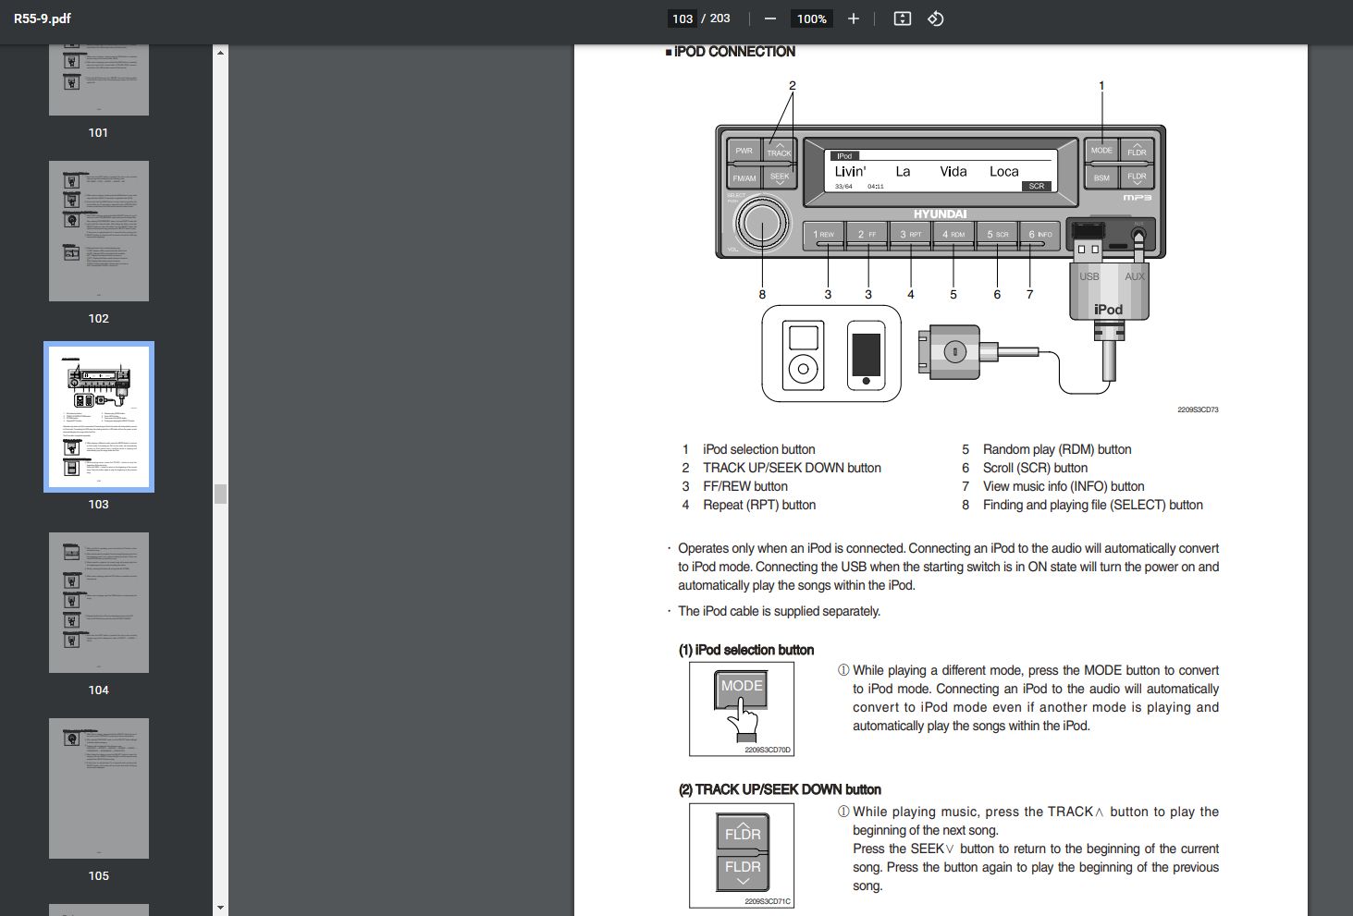Click the 104 label under its thumbnail
Viewport: 1353px width, 916px height.
98,690
